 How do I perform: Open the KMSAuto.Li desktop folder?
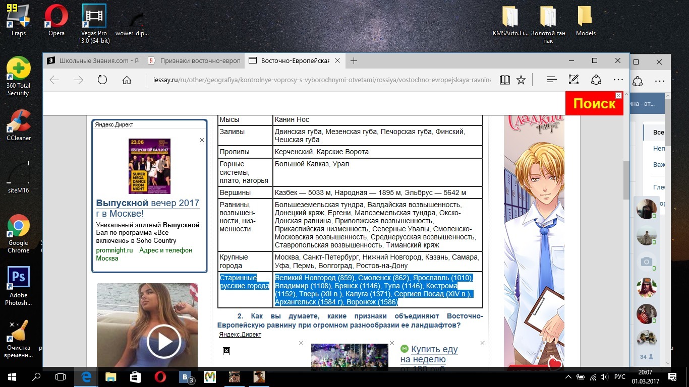(x=509, y=20)
